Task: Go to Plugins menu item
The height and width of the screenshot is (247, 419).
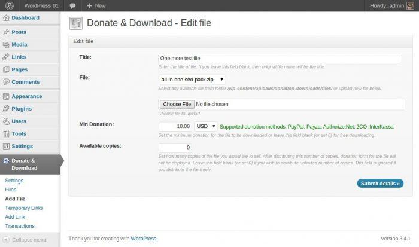Action: (x=22, y=109)
